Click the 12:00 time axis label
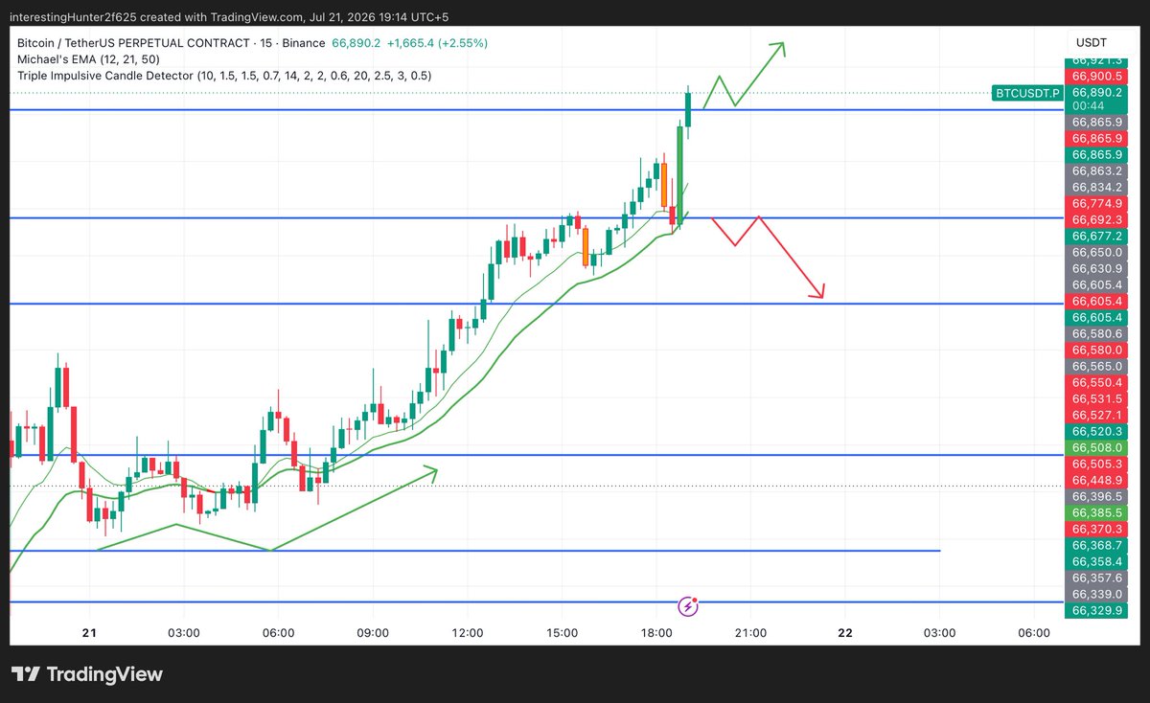The height and width of the screenshot is (703, 1150). pos(467,633)
